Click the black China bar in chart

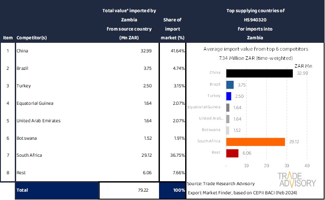tap(260, 73)
